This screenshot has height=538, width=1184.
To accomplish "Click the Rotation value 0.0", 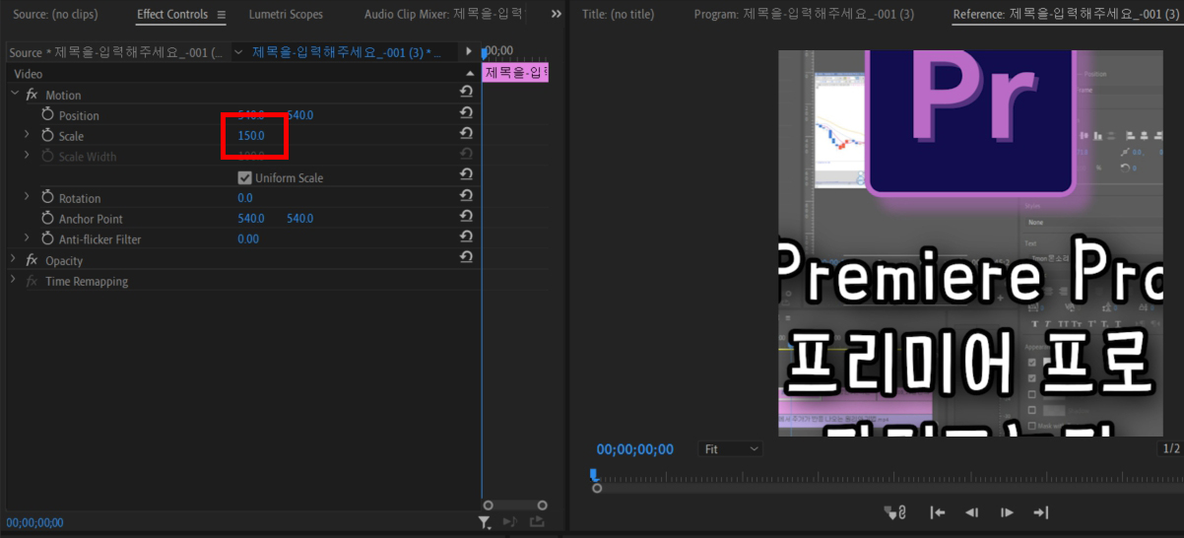I will coord(245,198).
